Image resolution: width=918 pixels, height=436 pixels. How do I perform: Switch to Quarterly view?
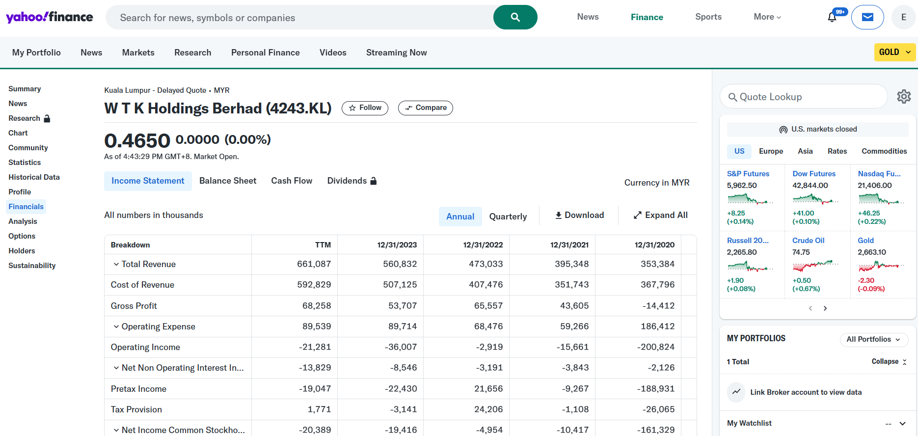point(508,217)
